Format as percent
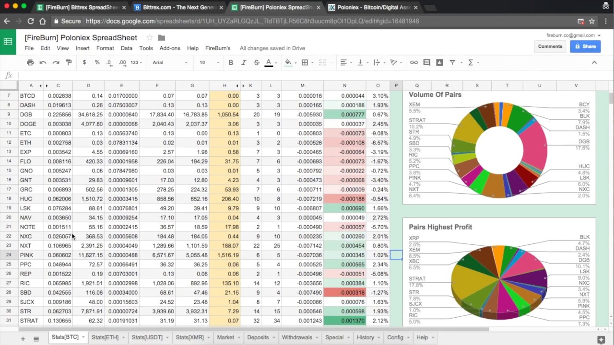 97,62
